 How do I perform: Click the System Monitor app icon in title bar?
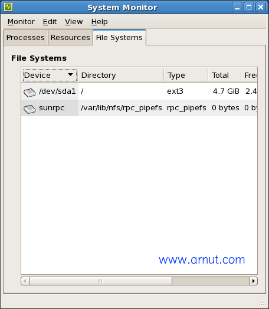pyautogui.click(x=8, y=7)
